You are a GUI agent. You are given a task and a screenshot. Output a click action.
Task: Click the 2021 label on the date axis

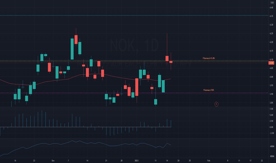(x=137, y=161)
